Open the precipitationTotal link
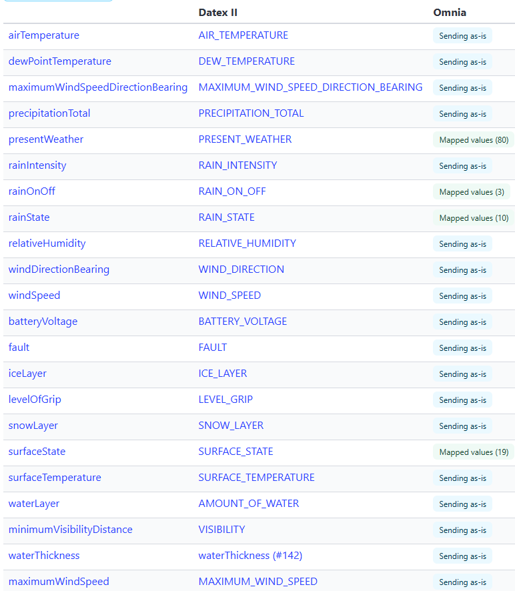The height and width of the screenshot is (591, 515). pyautogui.click(x=49, y=113)
